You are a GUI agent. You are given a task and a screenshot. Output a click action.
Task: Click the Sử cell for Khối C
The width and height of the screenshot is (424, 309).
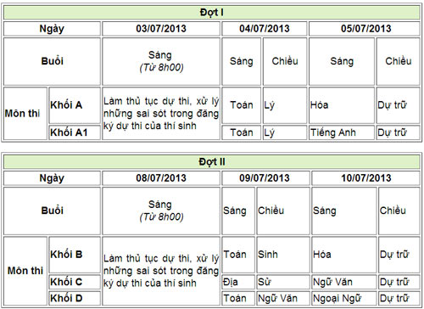pyautogui.click(x=283, y=282)
